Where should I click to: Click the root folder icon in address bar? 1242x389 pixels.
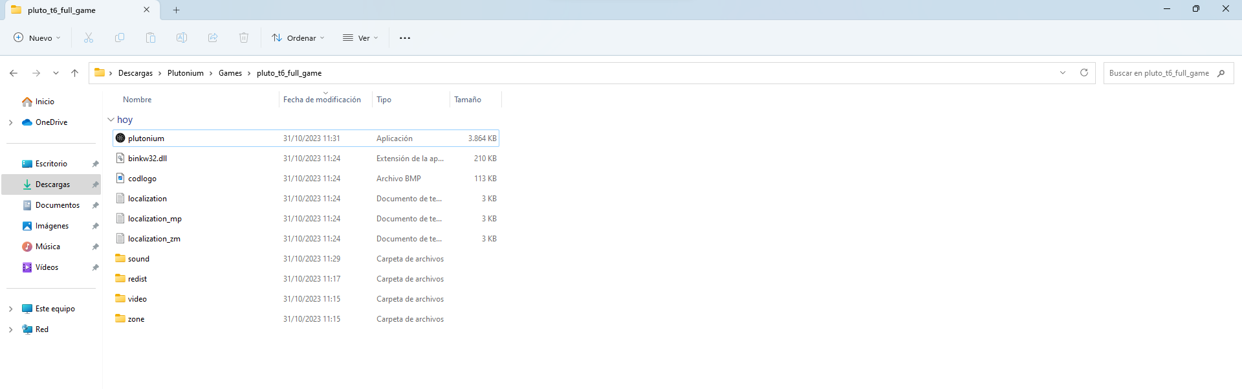pos(100,72)
